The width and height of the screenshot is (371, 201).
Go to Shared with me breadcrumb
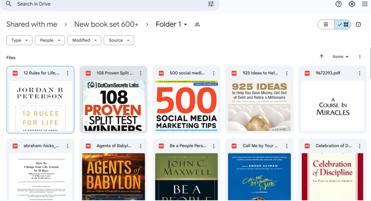32,25
